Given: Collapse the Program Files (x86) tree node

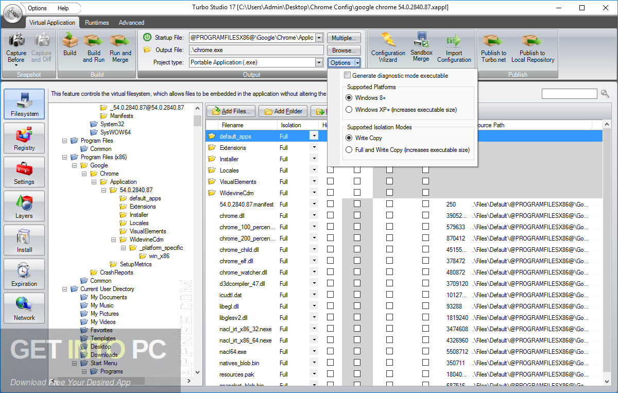Looking at the screenshot, I should tap(64, 157).
